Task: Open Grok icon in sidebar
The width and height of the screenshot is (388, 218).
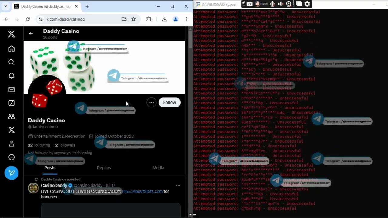Action: tap(12, 103)
